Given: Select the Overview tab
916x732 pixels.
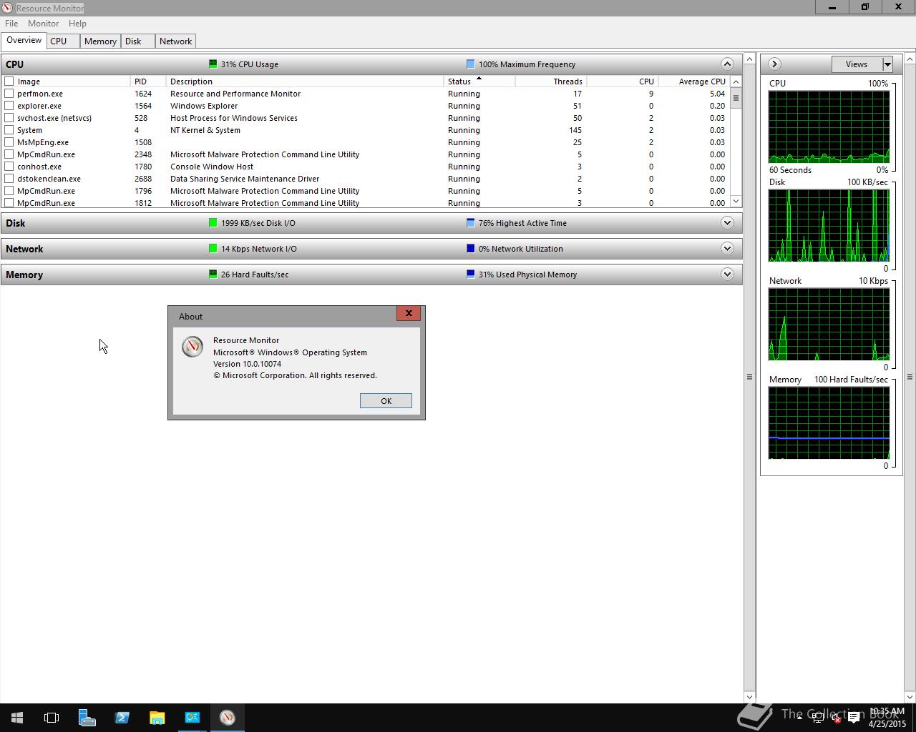Looking at the screenshot, I should pos(24,41).
